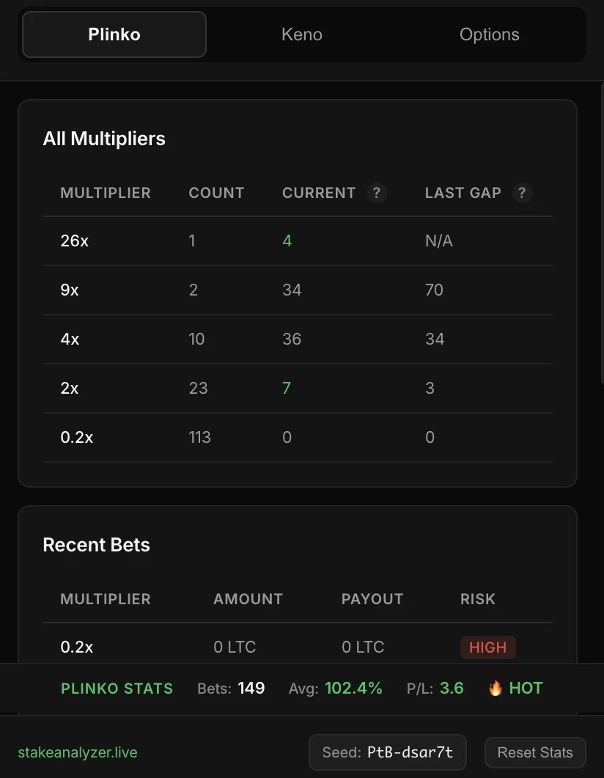Click the fire HOT streak indicator
This screenshot has width=604, height=778.
coord(515,688)
